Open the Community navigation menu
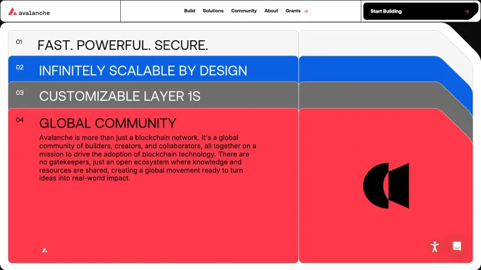The width and height of the screenshot is (481, 270). pyautogui.click(x=244, y=11)
